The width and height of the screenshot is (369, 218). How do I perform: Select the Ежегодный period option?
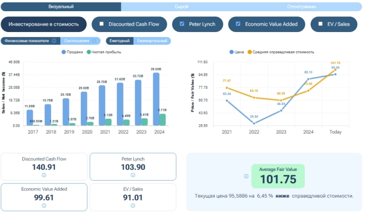[120, 41]
